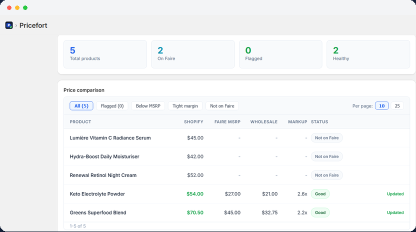This screenshot has width=416, height=232.
Task: Minimize window with the yellow button
Action: pos(17,7)
